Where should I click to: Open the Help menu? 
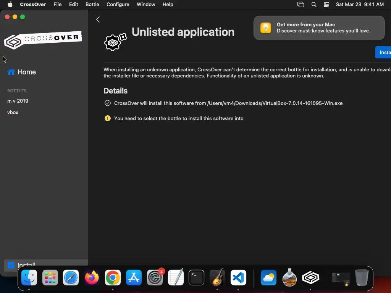168,5
